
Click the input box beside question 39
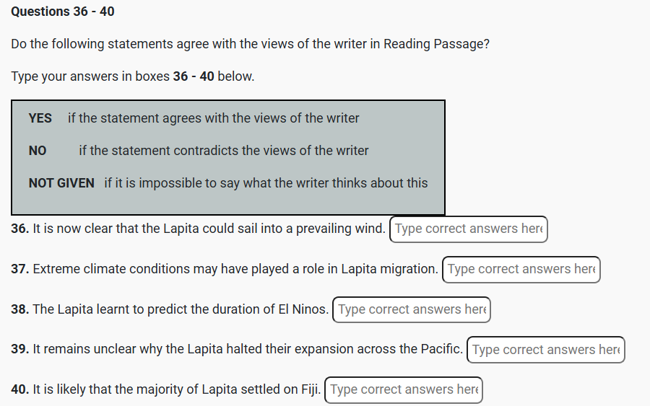(x=545, y=350)
